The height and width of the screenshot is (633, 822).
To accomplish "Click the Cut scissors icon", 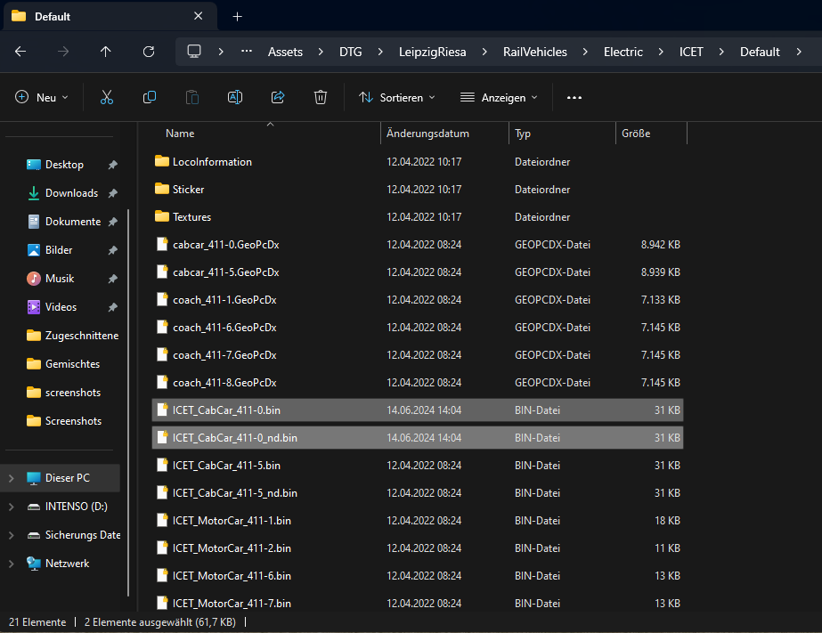I will coord(107,97).
